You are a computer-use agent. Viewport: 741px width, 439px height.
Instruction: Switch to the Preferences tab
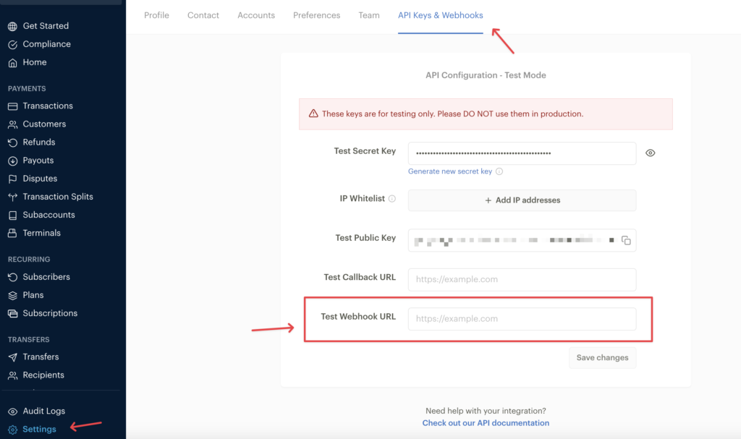[316, 14]
